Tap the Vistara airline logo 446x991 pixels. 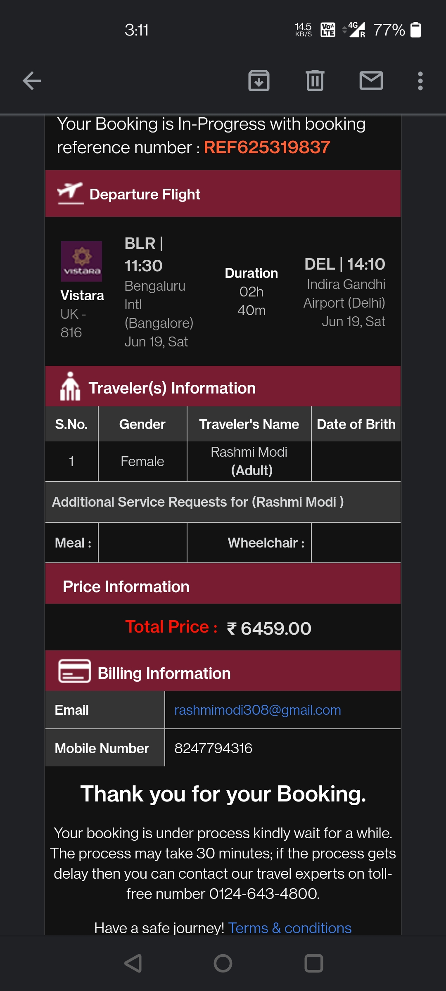click(81, 261)
